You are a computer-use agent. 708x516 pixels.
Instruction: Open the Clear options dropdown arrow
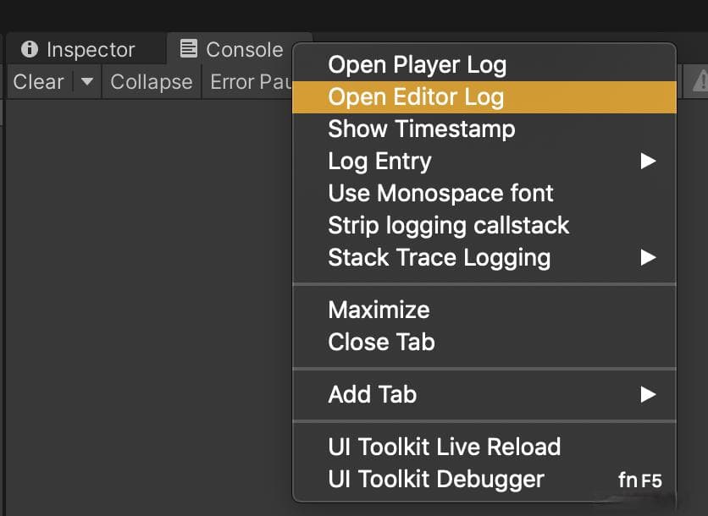click(x=86, y=82)
